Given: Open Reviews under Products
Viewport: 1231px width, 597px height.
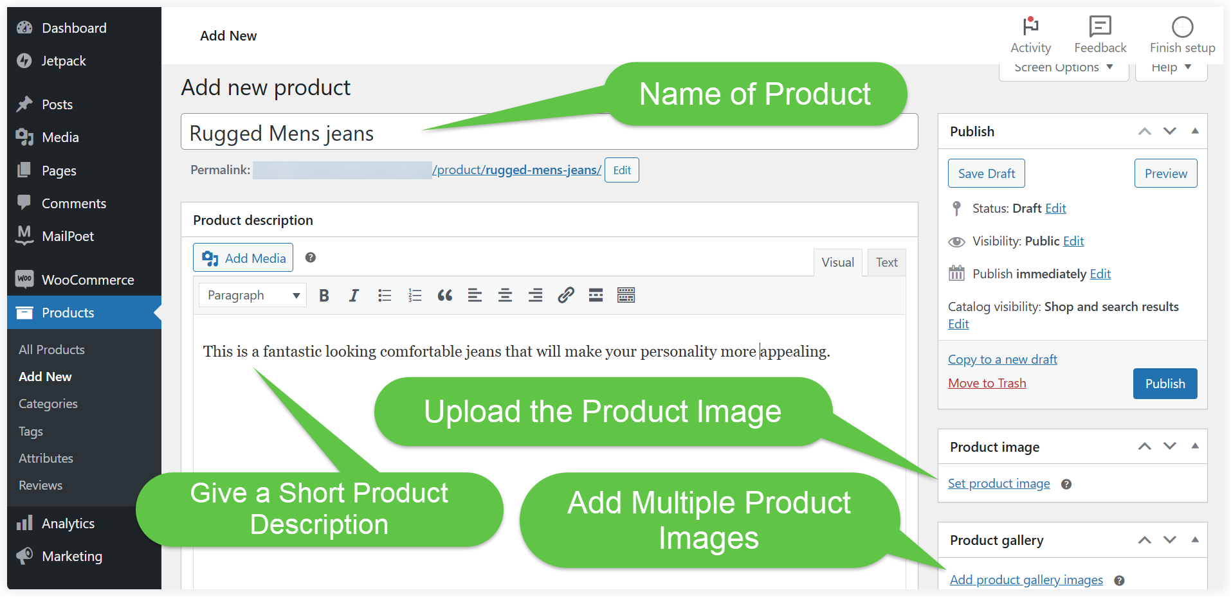Looking at the screenshot, I should coord(41,486).
